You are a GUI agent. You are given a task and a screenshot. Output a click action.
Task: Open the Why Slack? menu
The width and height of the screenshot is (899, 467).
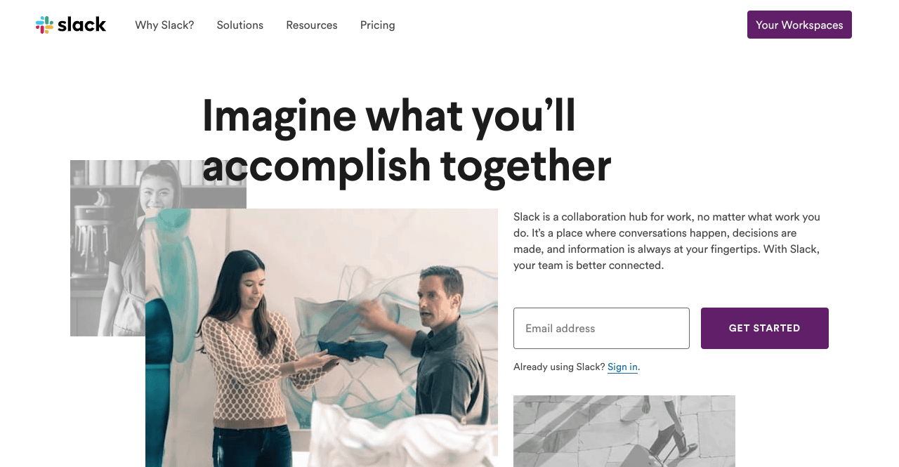point(164,25)
